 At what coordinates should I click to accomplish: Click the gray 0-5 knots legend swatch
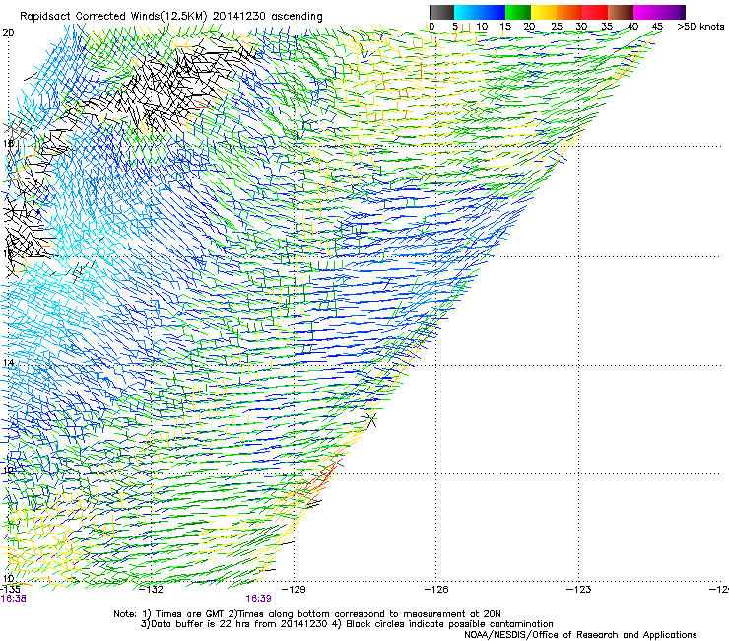pyautogui.click(x=441, y=12)
